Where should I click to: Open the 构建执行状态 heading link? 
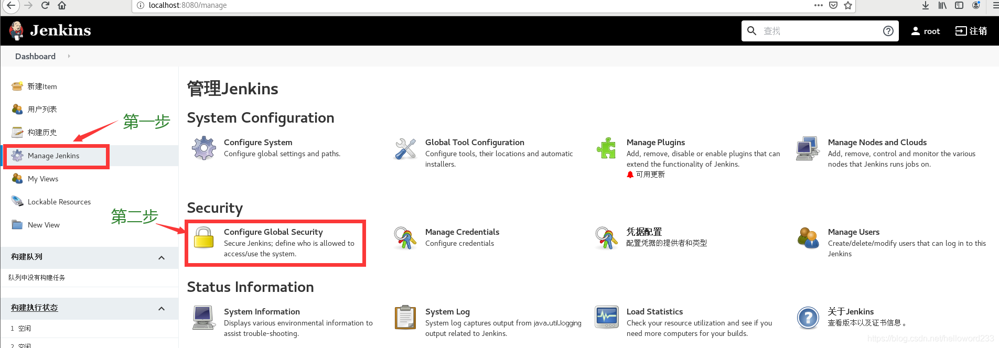coord(35,308)
